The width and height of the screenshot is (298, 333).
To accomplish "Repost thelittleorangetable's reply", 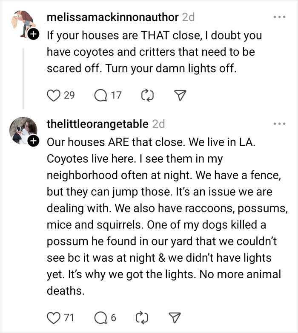I will click(x=147, y=317).
